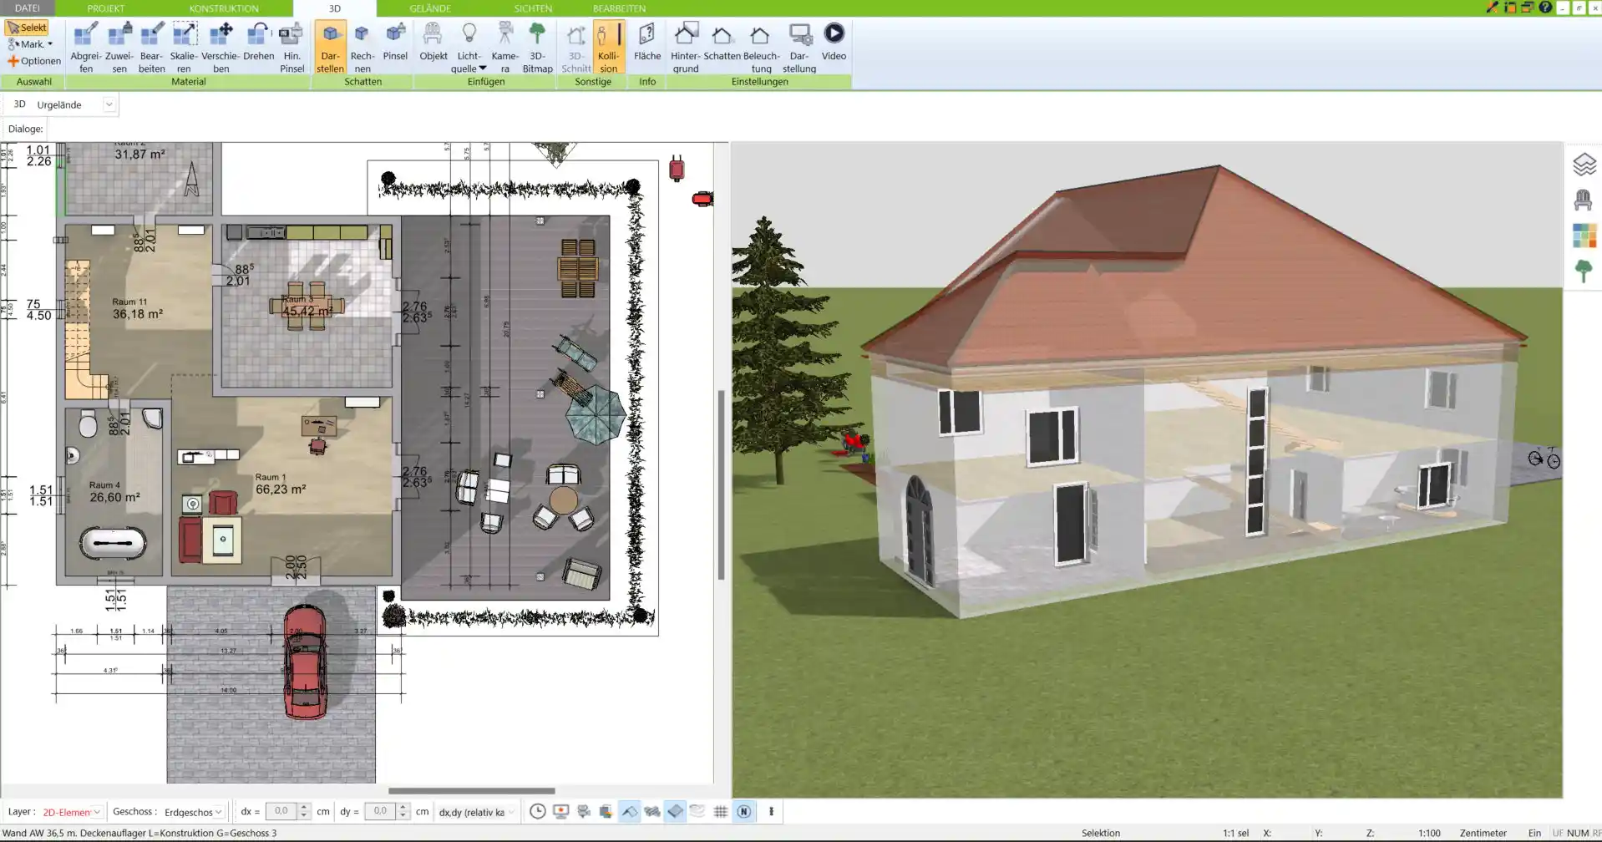
Task: Increase the dx value with the up stepper
Action: [x=304, y=807]
